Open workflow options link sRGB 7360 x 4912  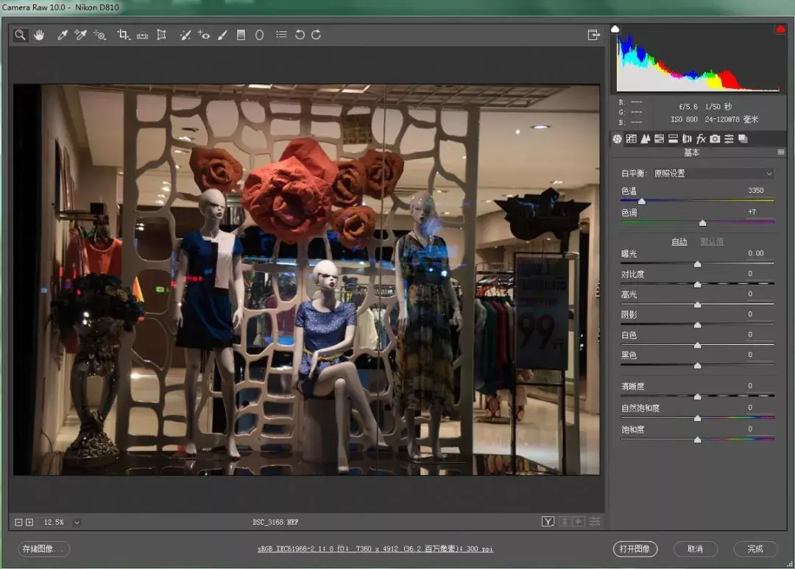point(375,549)
